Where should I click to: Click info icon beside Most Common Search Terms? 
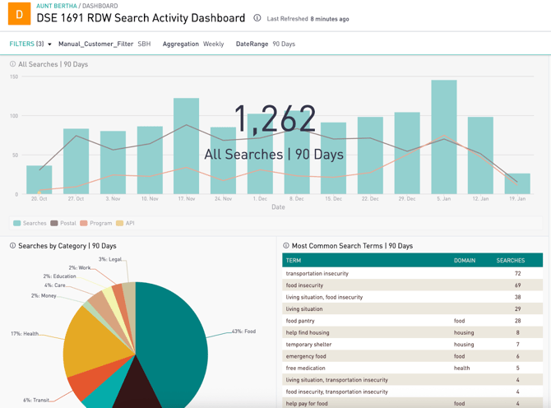(286, 246)
